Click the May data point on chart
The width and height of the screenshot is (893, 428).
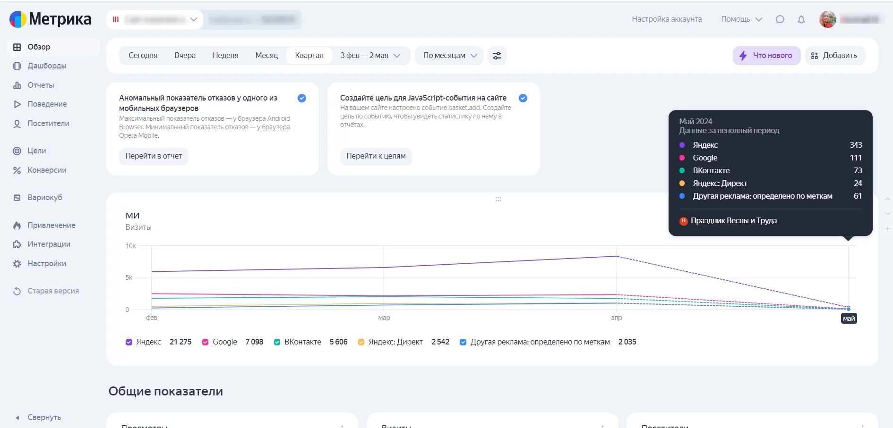849,309
